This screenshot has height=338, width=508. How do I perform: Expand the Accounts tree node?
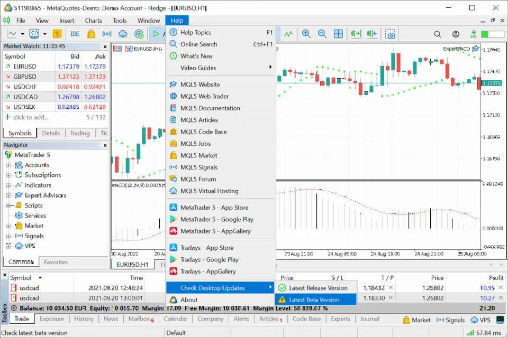pyautogui.click(x=8, y=165)
